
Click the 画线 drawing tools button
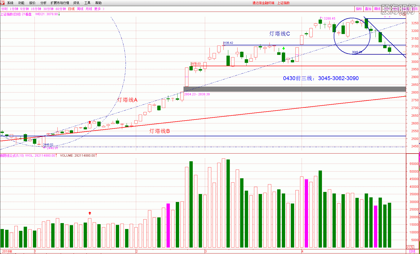coord(378,9)
